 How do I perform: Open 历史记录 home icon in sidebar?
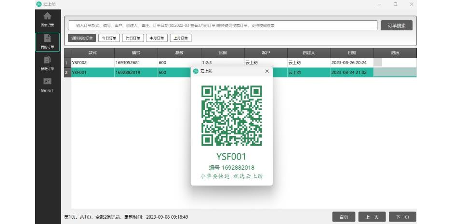point(47,19)
